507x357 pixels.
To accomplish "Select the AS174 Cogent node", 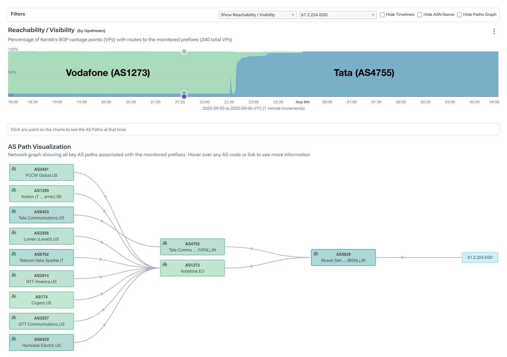I will click(x=41, y=300).
